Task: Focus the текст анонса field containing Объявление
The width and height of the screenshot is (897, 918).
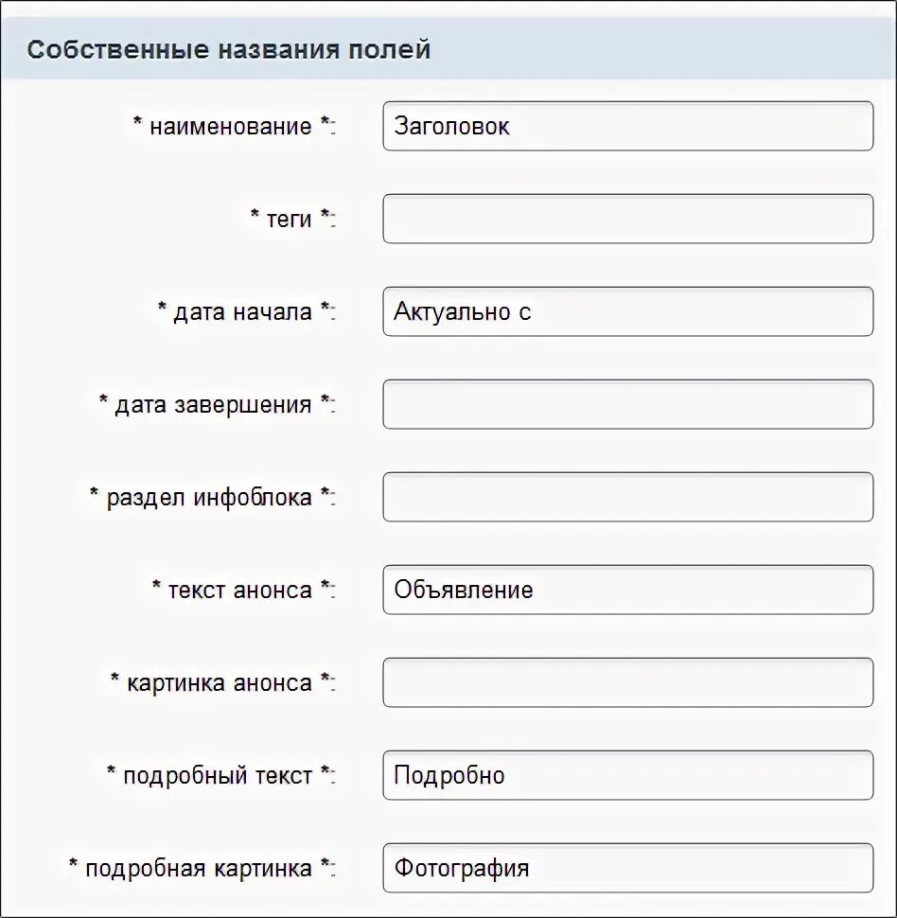Action: (627, 590)
